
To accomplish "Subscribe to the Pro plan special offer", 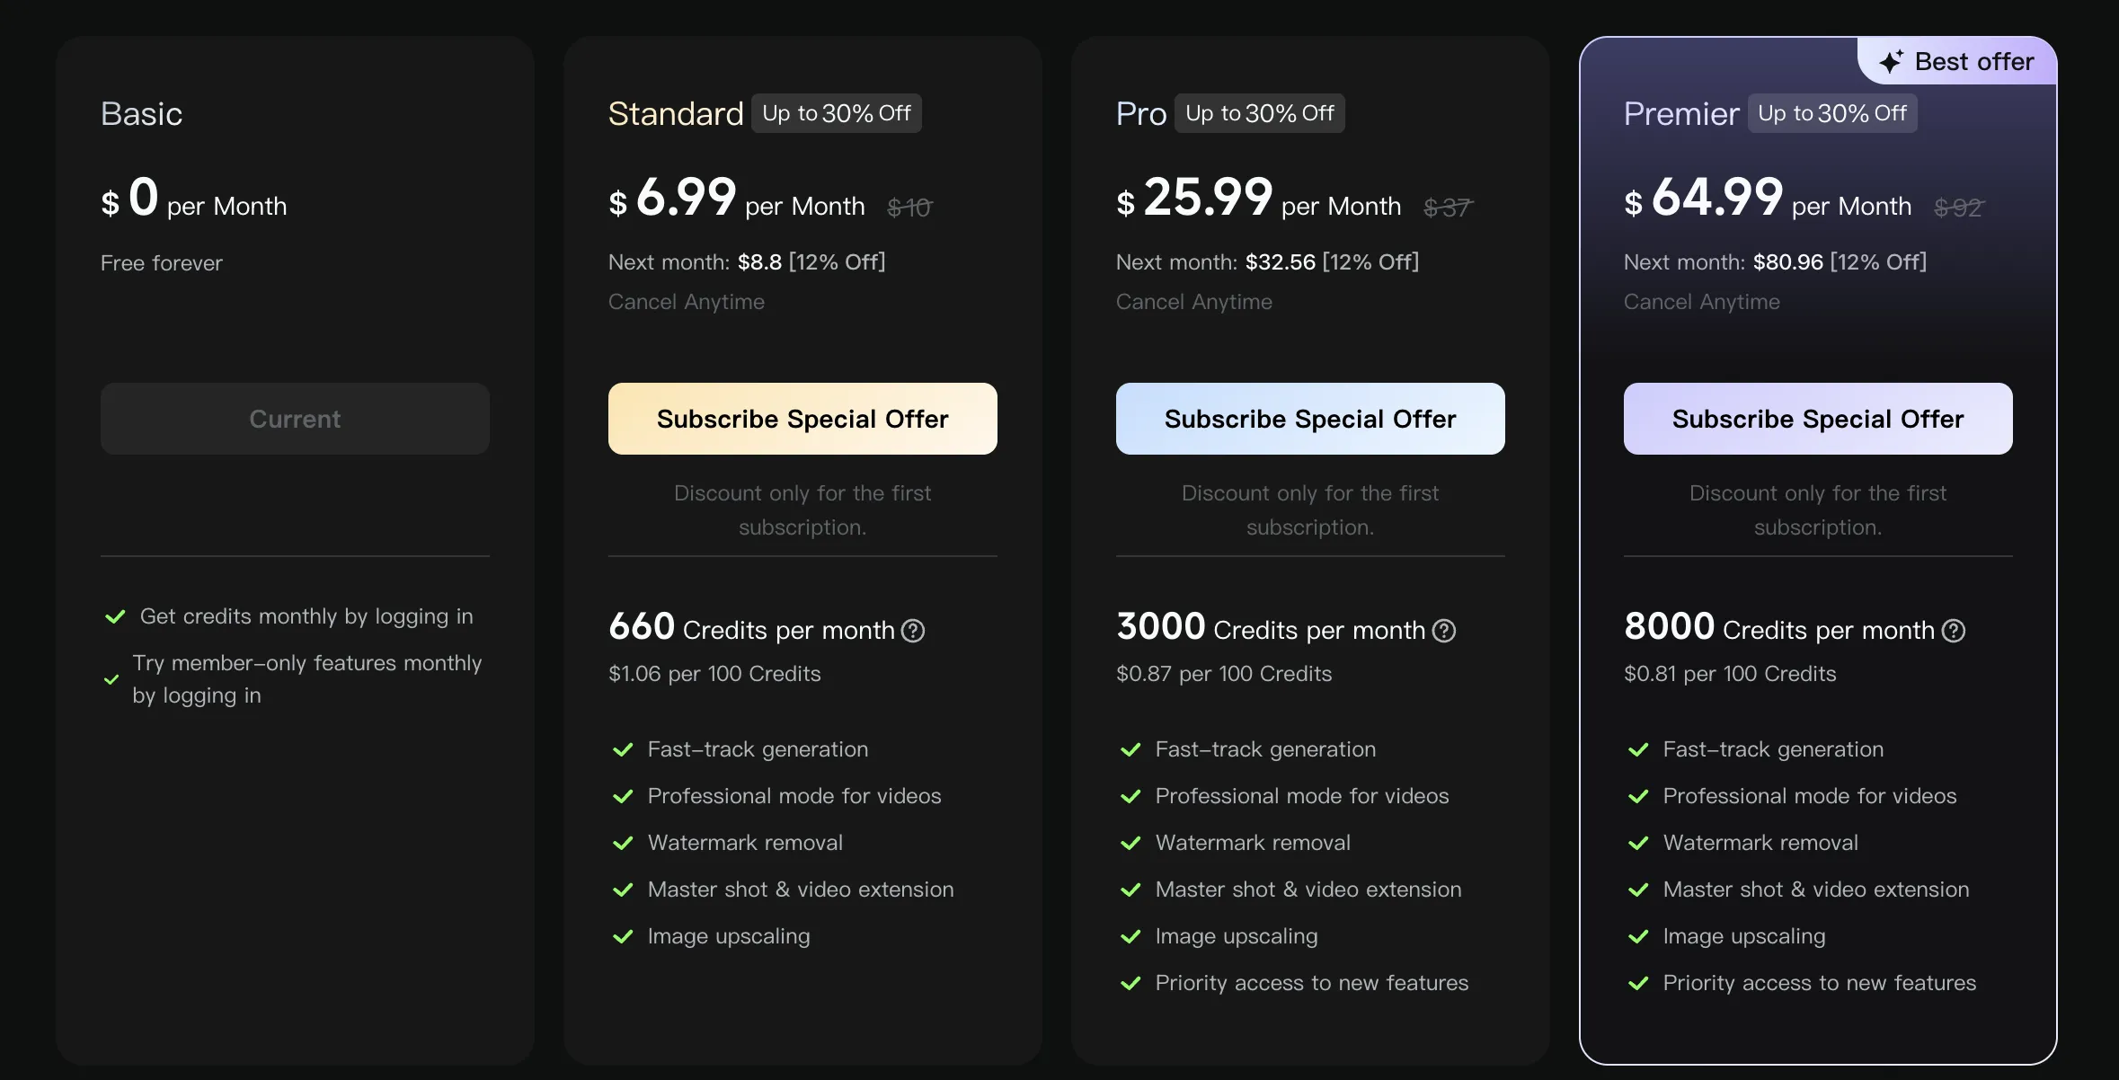I will [x=1310, y=419].
